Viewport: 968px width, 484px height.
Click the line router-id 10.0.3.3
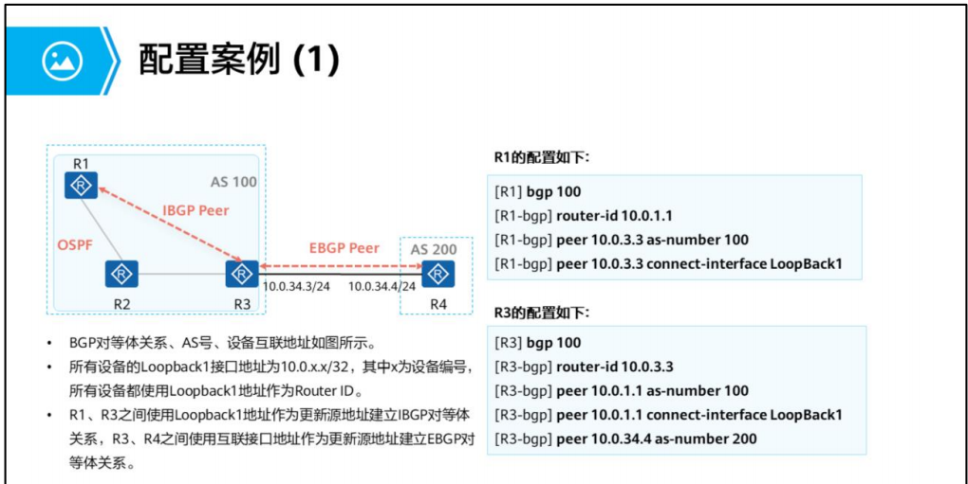point(584,367)
